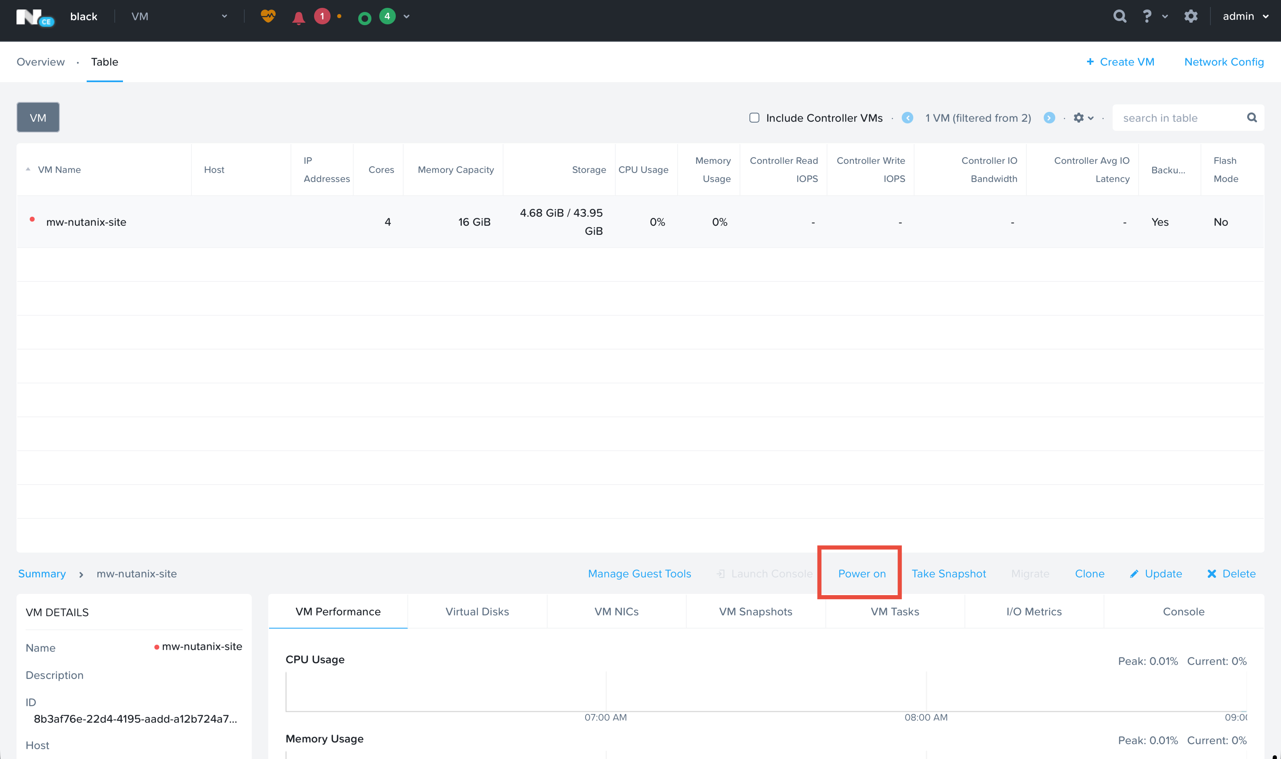Open the VM entity selector dropdown
The height and width of the screenshot is (759, 1281).
click(223, 16)
